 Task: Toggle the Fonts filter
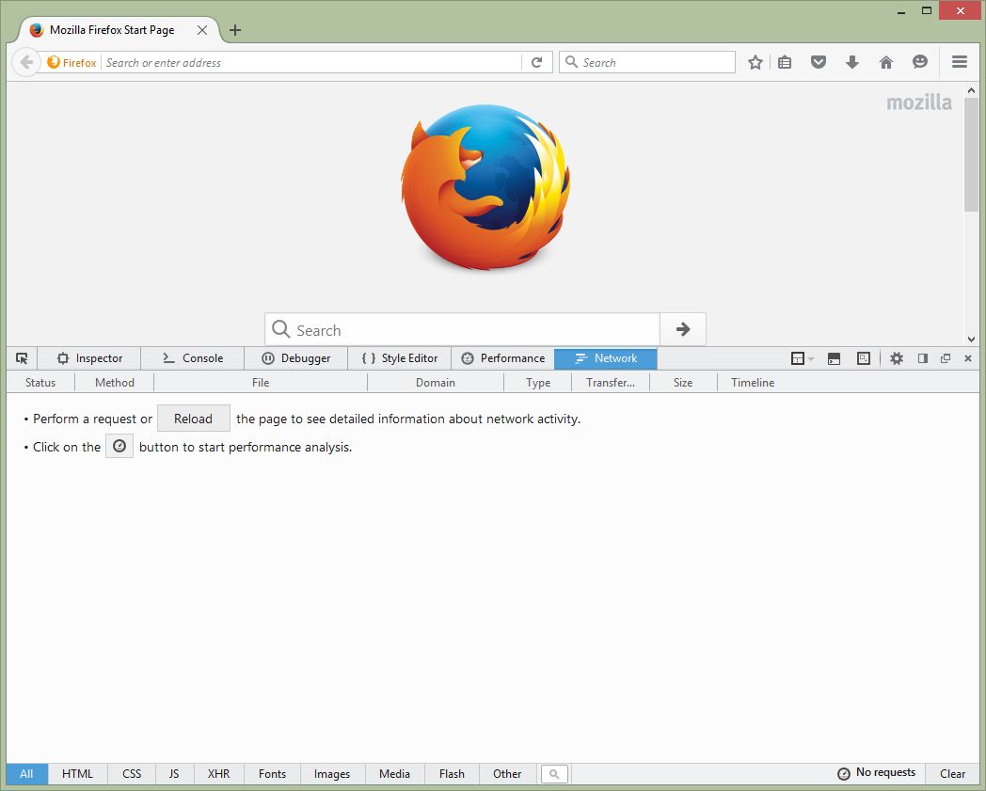[272, 774]
